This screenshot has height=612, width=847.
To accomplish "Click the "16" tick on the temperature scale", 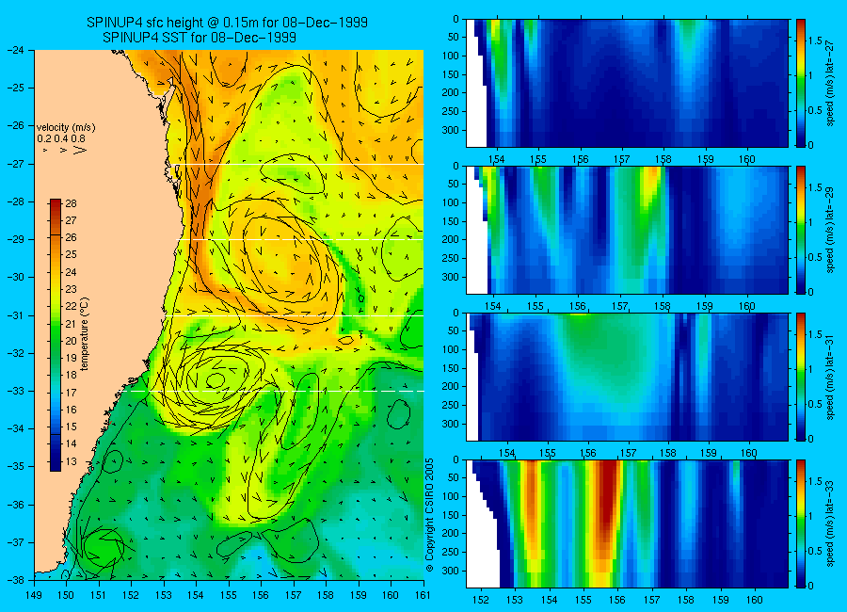I will (x=72, y=410).
